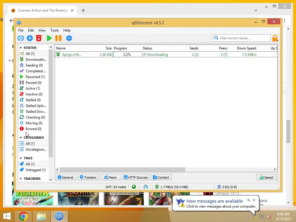Select the Inactive (0) filter
This screenshot has width=296, height=222.
pos(34,94)
